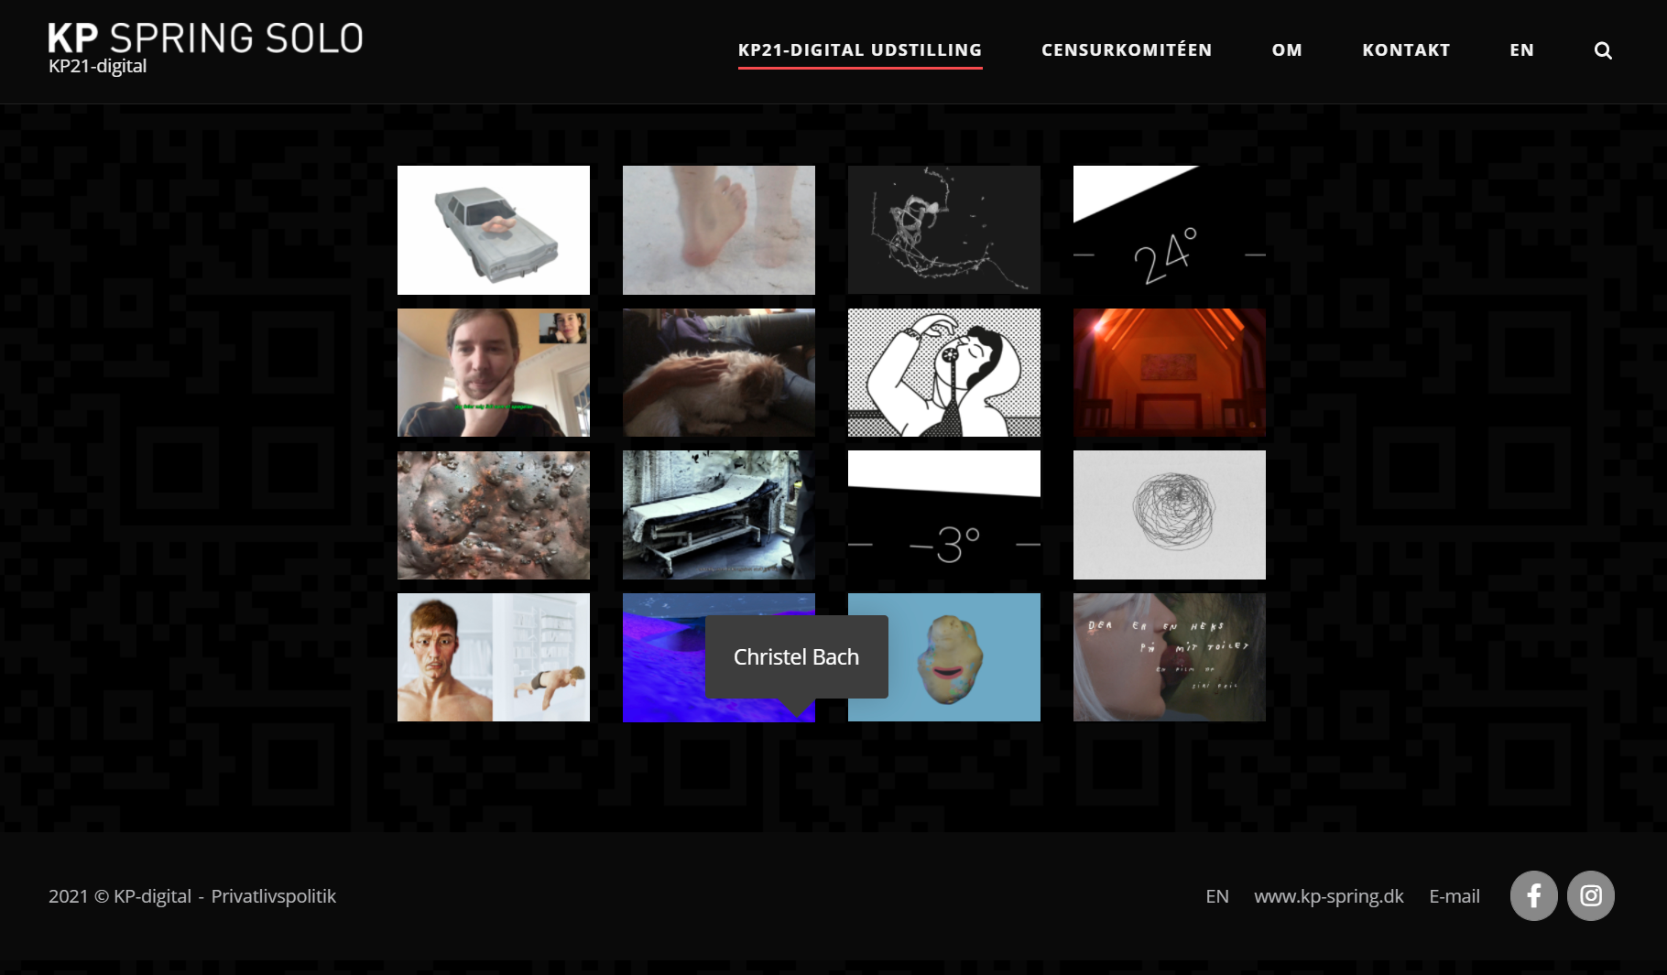Open the white scribble line artwork on dark
This screenshot has height=975, width=1667.
click(944, 230)
